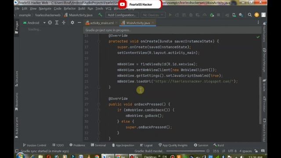Click the Stop button icon in toolbar

pos(219,15)
